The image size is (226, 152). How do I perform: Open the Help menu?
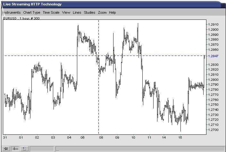coord(113,13)
